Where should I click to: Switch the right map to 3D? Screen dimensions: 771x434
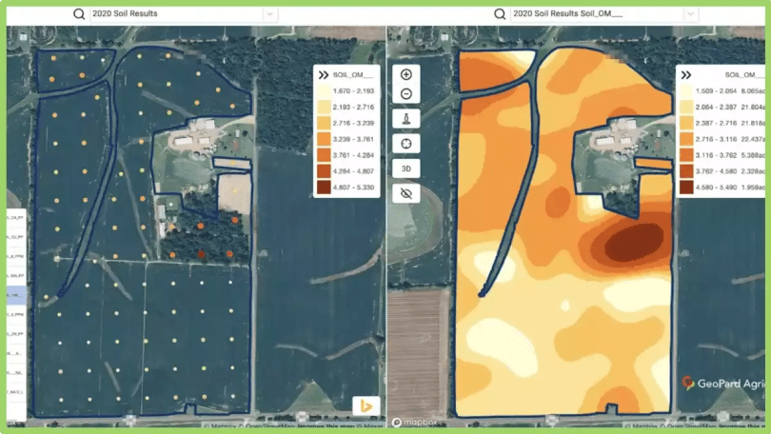click(x=406, y=168)
